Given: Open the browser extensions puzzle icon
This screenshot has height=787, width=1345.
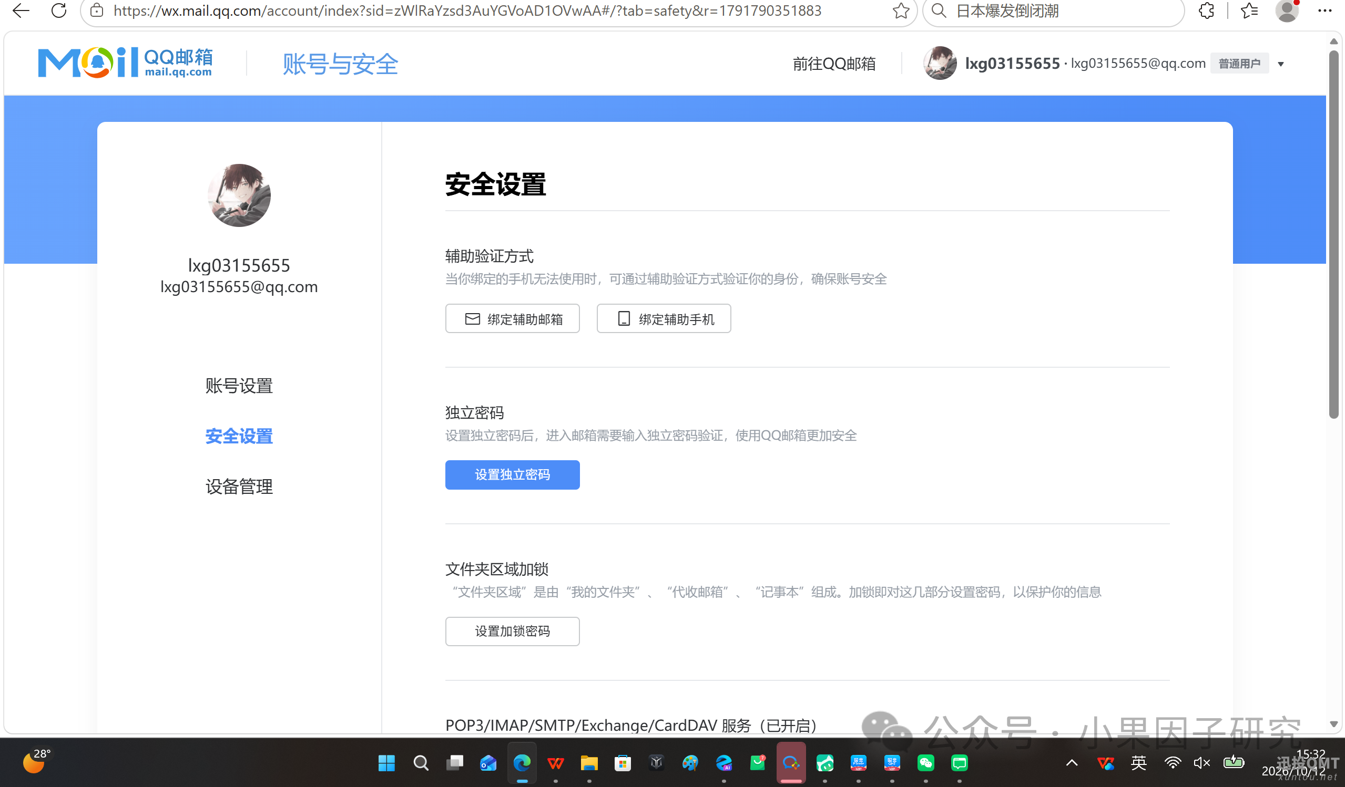Looking at the screenshot, I should tap(1206, 11).
